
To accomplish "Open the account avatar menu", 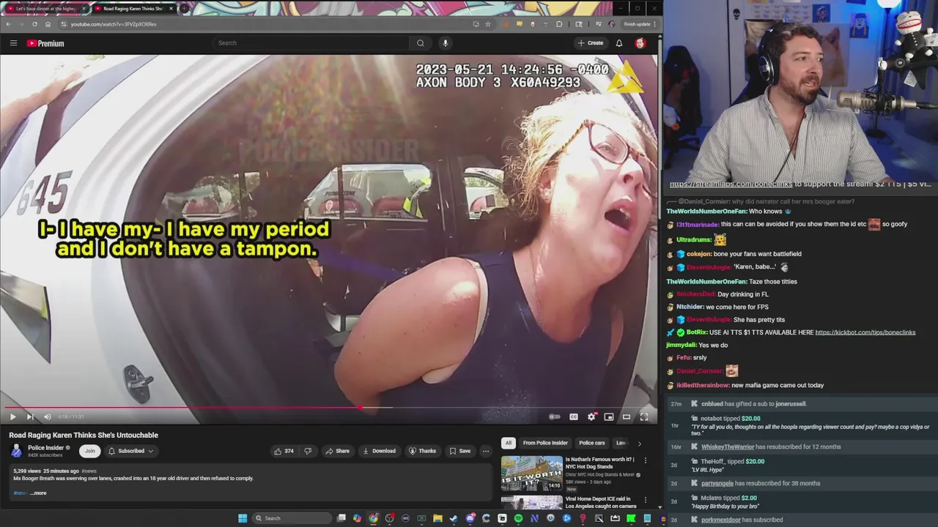I will (x=640, y=43).
